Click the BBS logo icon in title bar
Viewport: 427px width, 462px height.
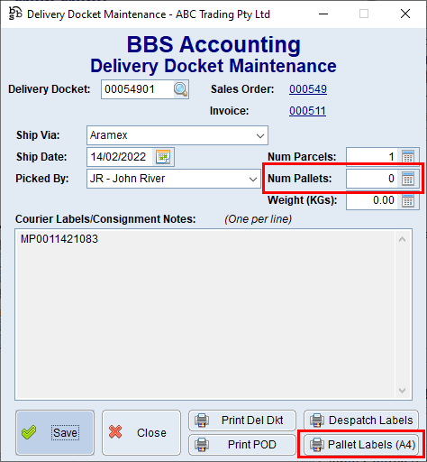click(x=15, y=14)
